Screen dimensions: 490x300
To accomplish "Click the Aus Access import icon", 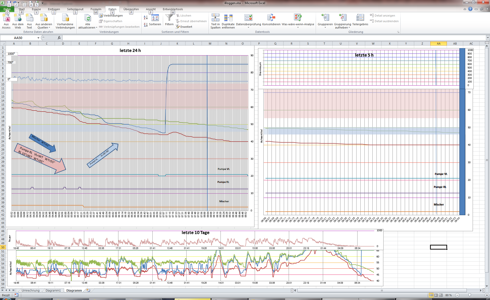I will point(6,18).
